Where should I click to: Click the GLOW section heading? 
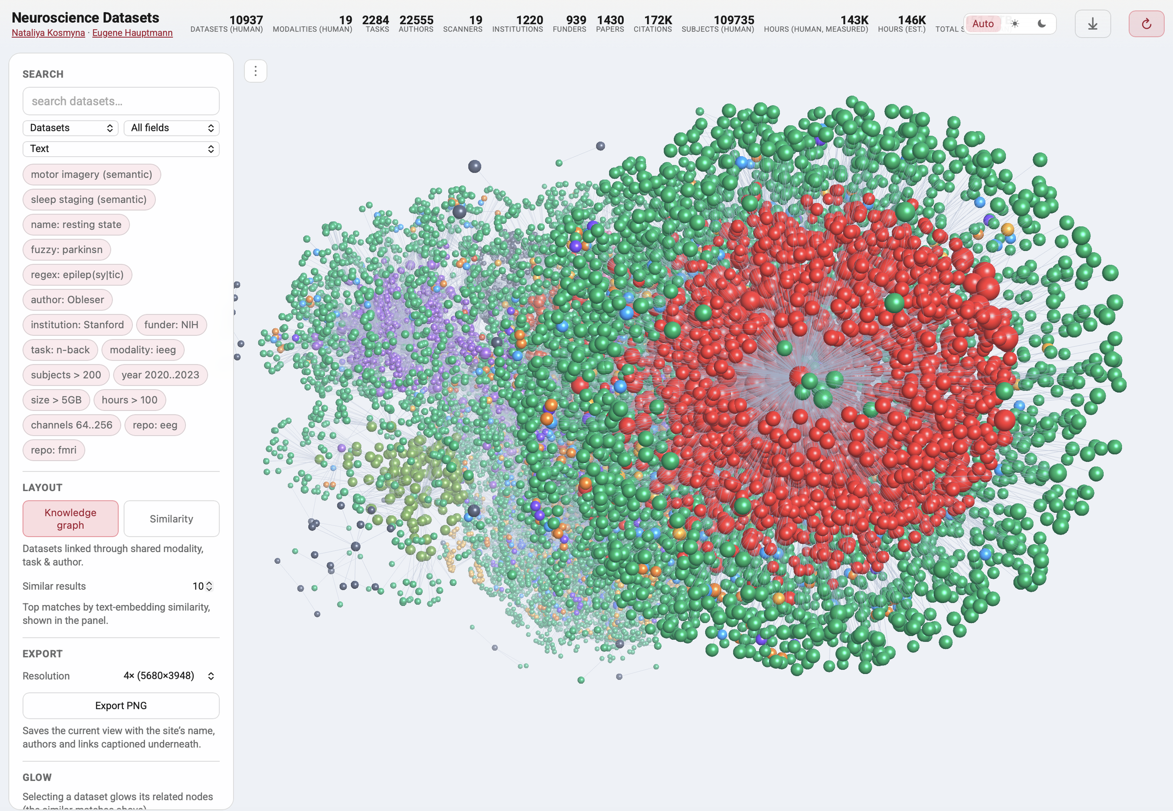37,778
